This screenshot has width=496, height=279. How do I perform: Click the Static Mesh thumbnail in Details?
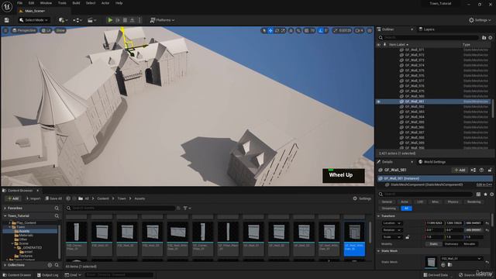(431, 262)
